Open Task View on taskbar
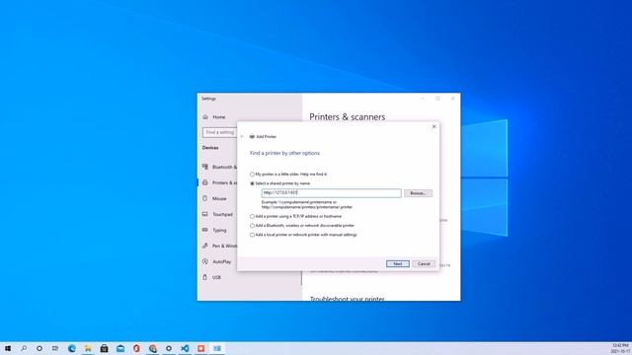This screenshot has width=632, height=355. [x=55, y=348]
